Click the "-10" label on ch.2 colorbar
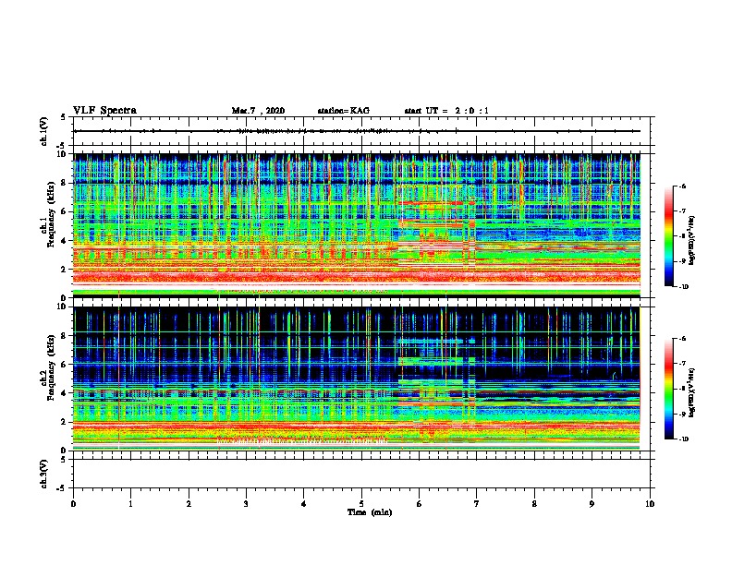The width and height of the screenshot is (732, 565). [x=683, y=439]
